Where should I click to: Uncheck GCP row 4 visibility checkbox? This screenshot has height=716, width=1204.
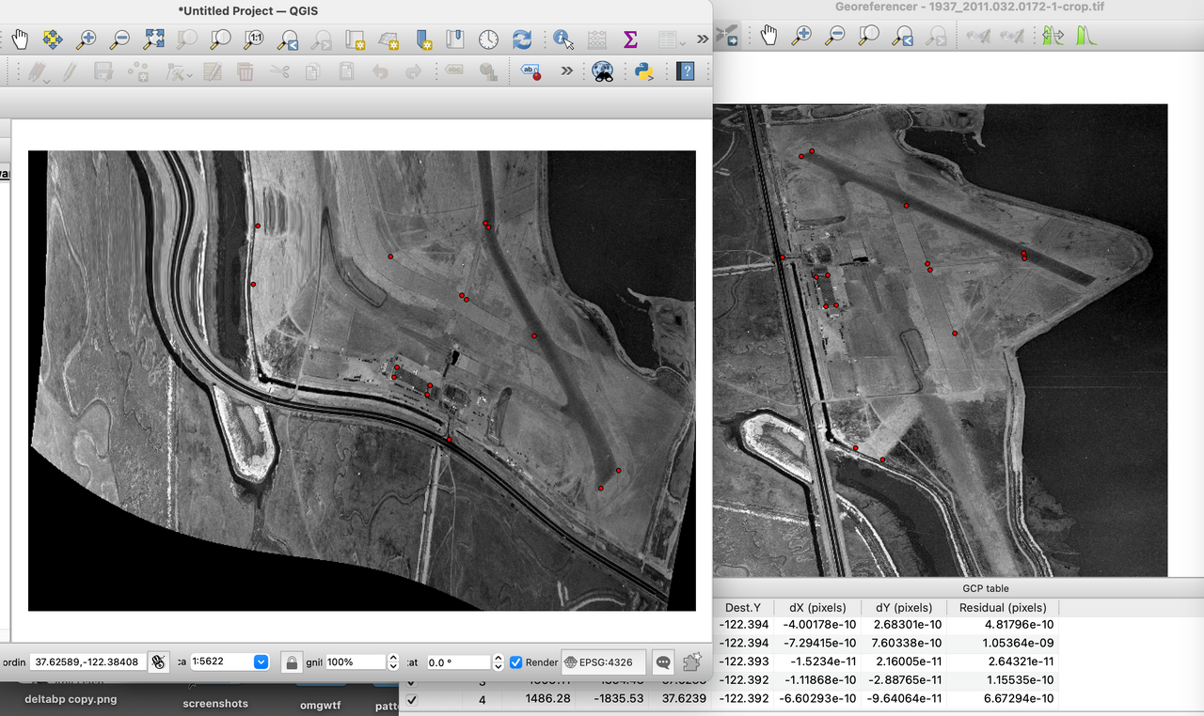[x=412, y=699]
